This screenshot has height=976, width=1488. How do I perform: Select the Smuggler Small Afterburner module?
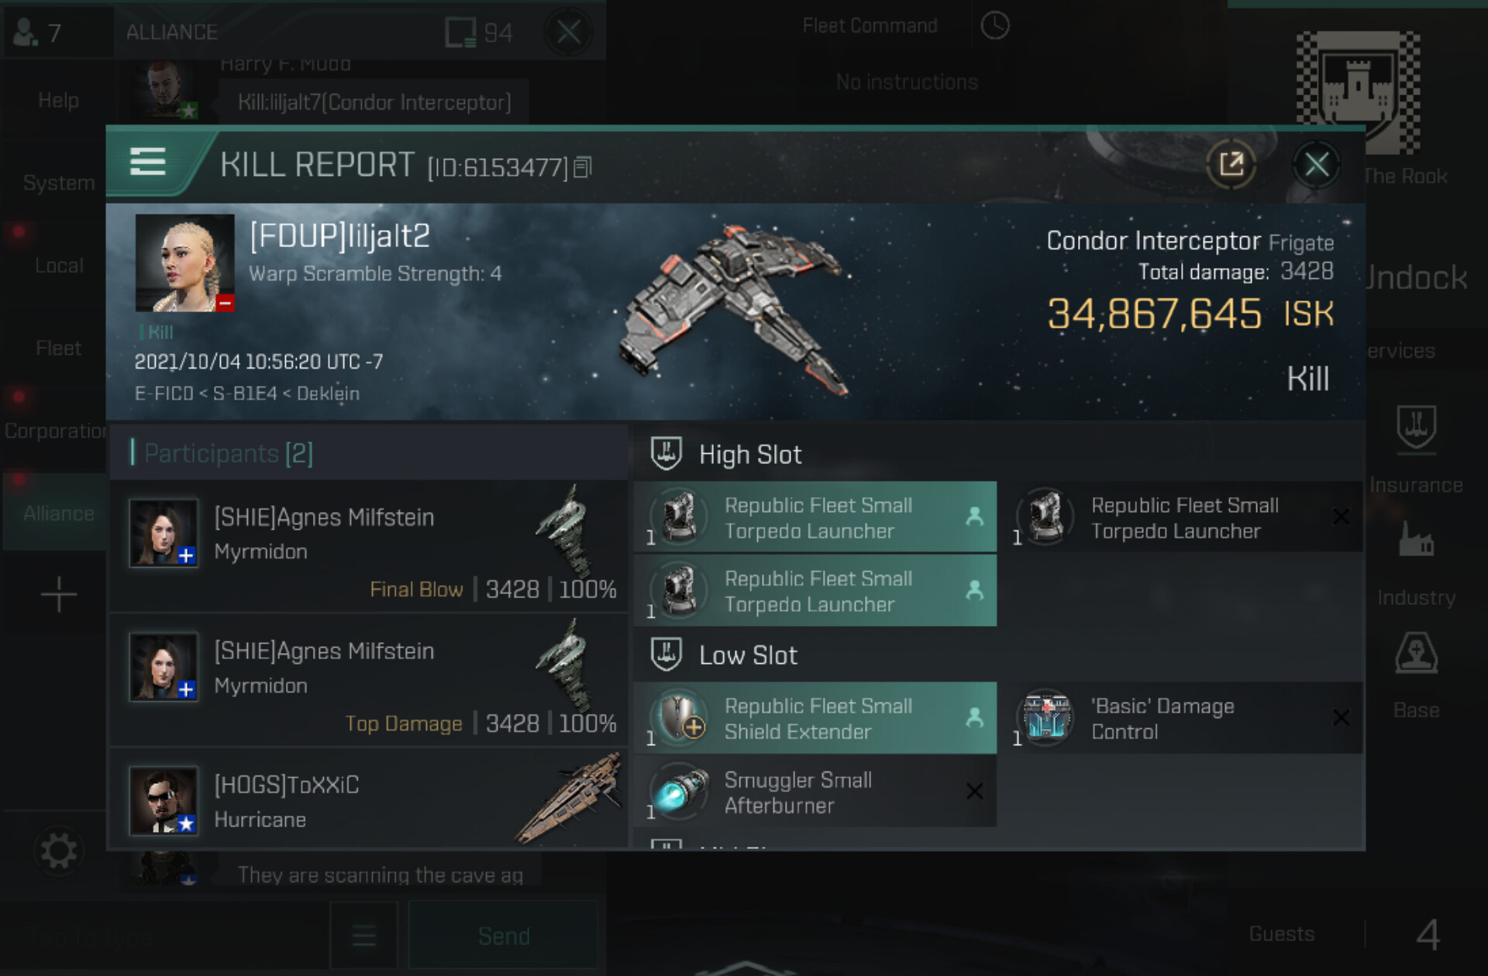point(815,792)
